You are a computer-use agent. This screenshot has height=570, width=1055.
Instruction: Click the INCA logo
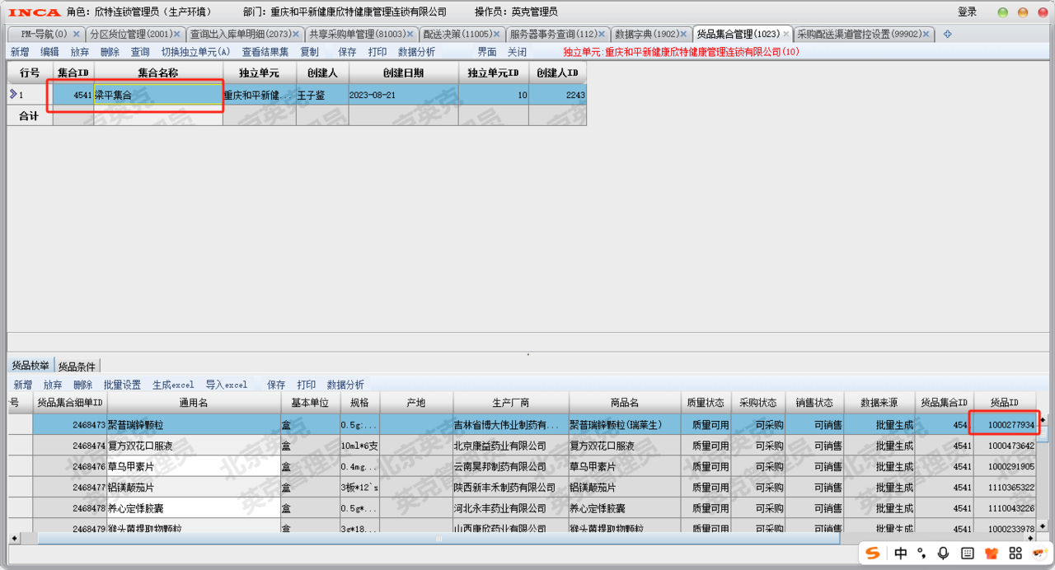[x=34, y=12]
